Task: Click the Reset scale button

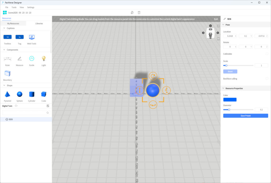Action: point(230,71)
